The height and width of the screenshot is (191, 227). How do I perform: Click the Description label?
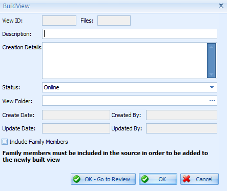tap(17, 34)
